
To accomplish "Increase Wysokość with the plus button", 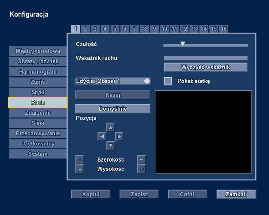I will pos(141,169).
